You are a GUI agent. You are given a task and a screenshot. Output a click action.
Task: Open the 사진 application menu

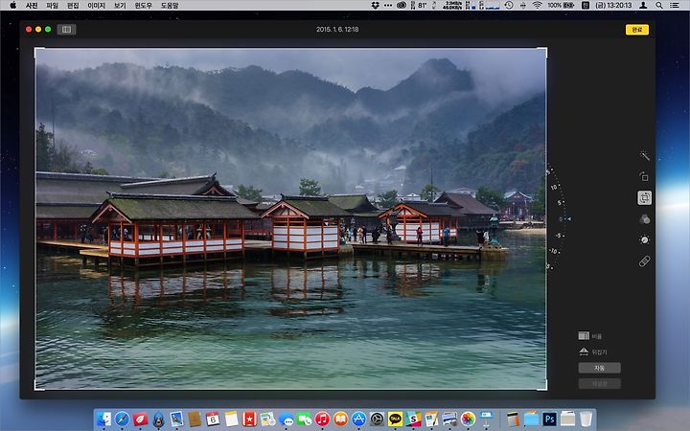click(32, 6)
